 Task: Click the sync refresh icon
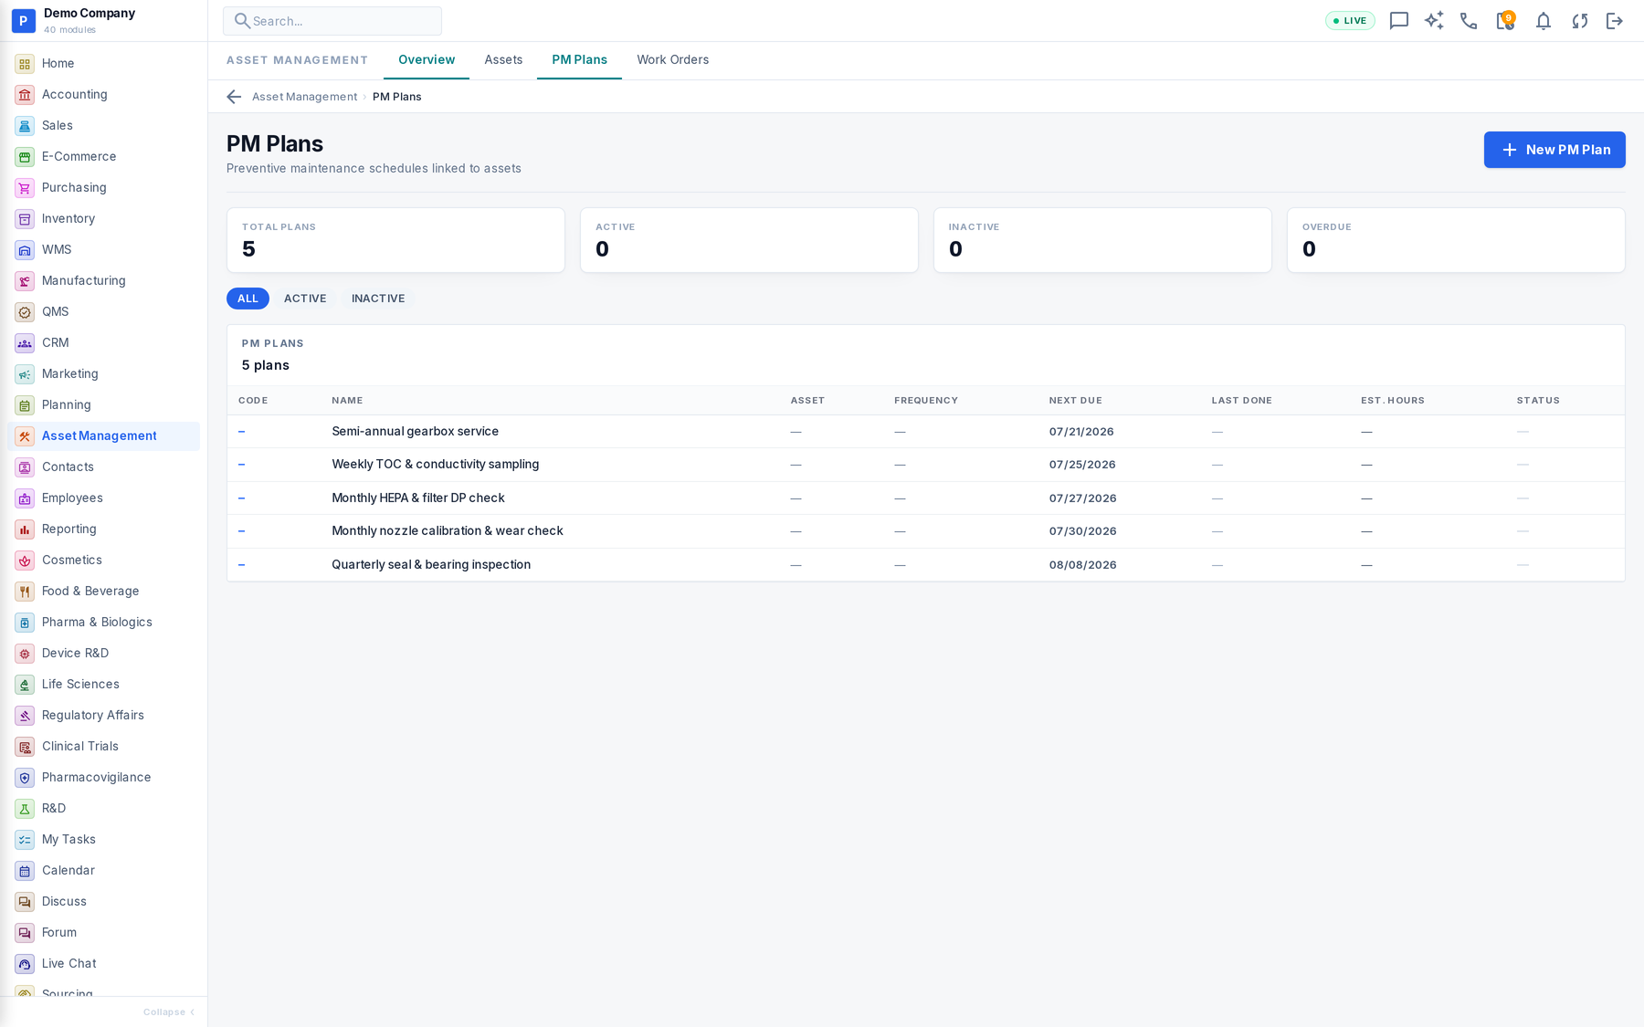point(1579,21)
